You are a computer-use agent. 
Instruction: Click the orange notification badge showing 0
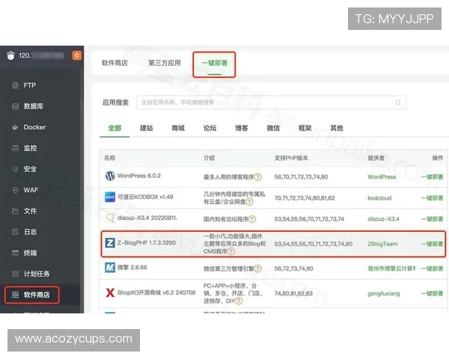pyautogui.click(x=77, y=55)
